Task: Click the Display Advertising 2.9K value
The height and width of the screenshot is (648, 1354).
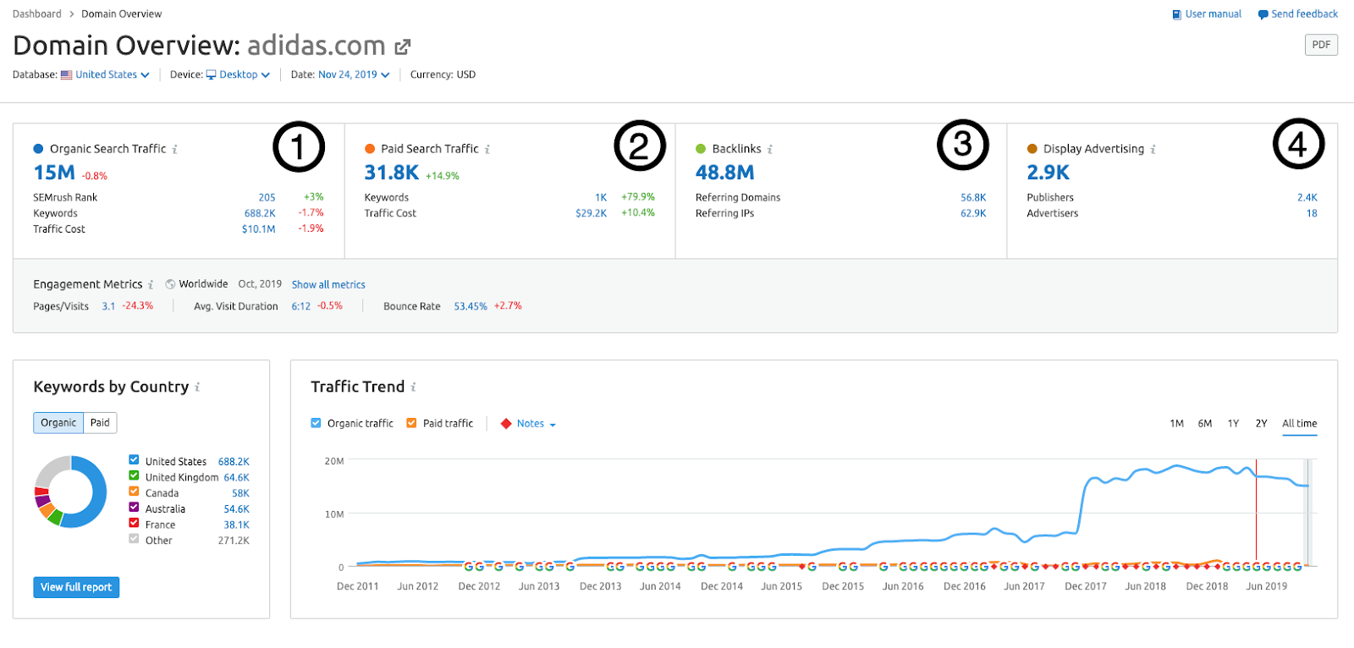Action: [1049, 173]
